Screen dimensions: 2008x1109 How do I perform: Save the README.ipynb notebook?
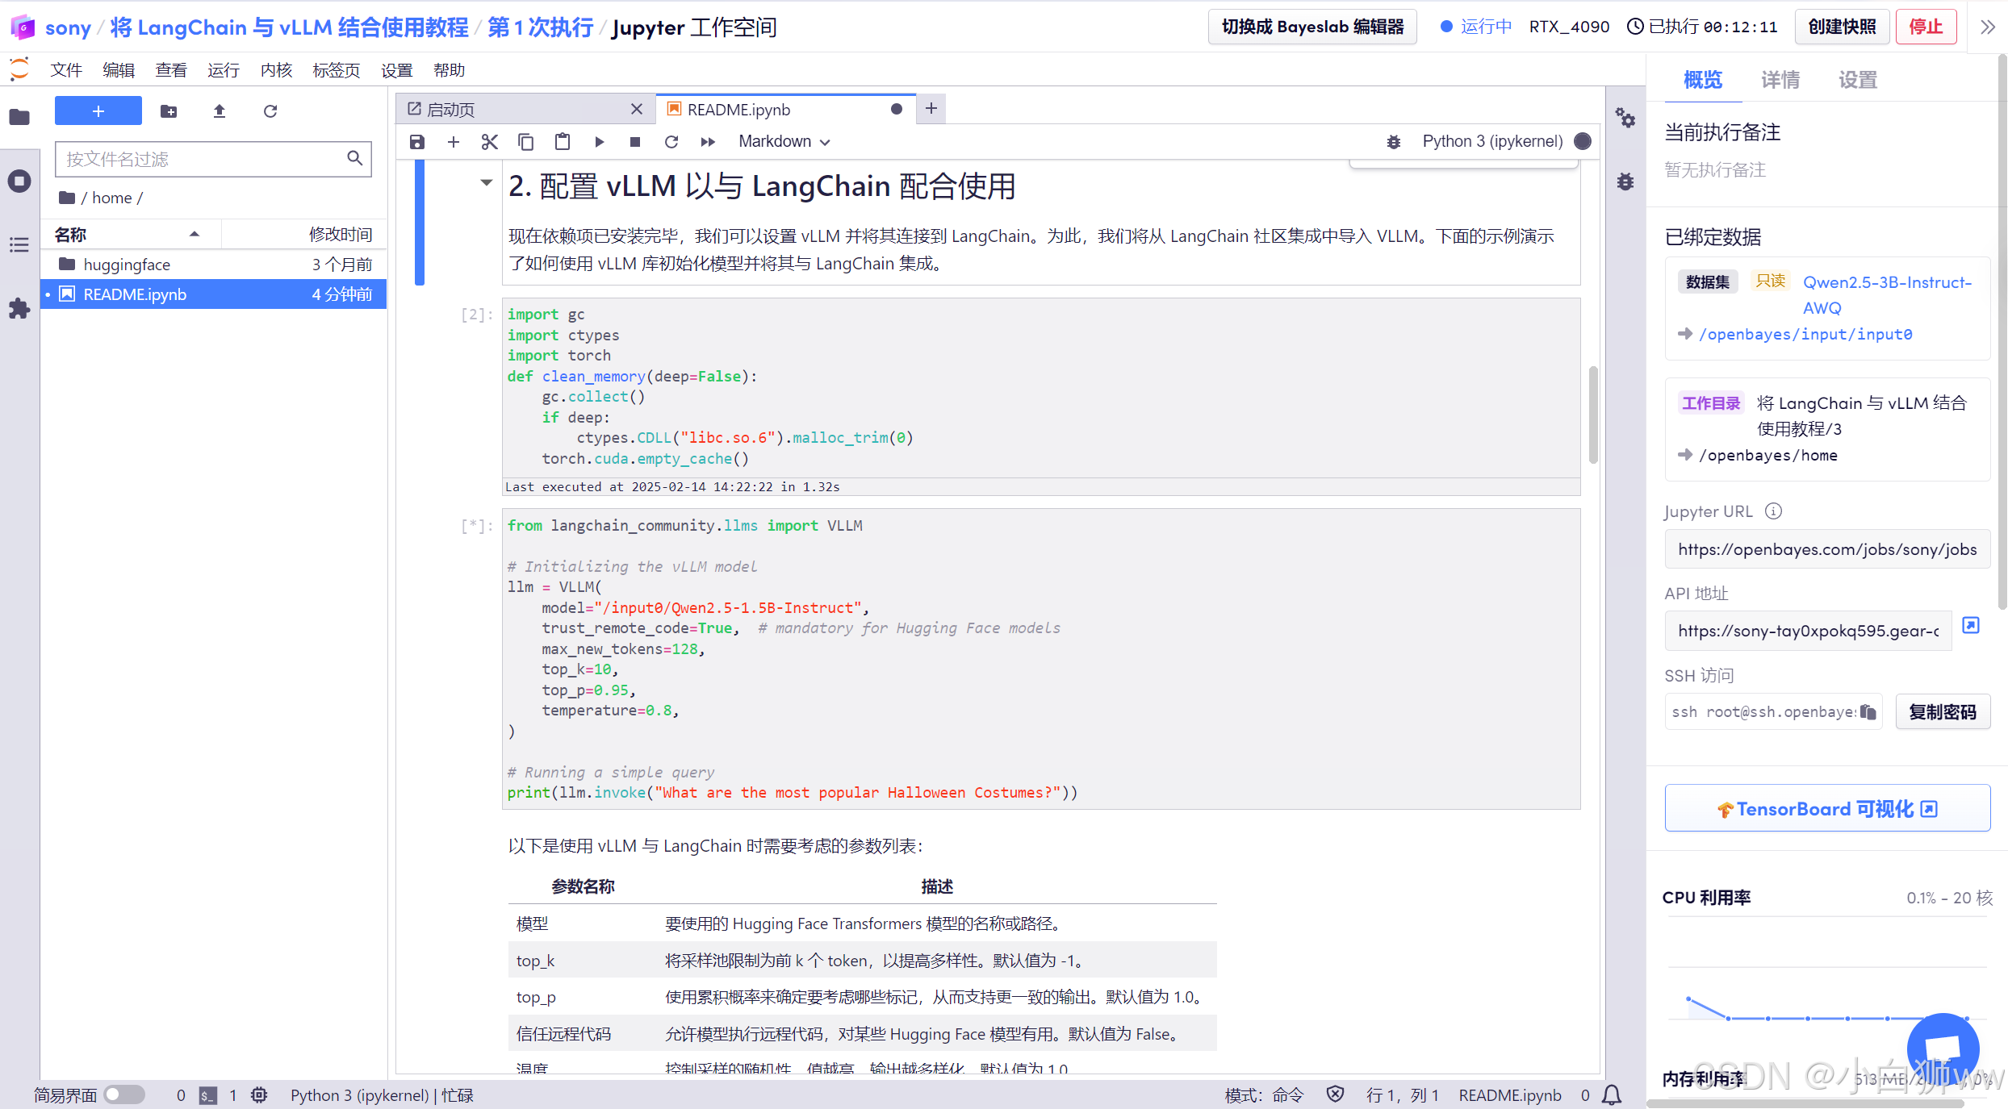tap(416, 141)
